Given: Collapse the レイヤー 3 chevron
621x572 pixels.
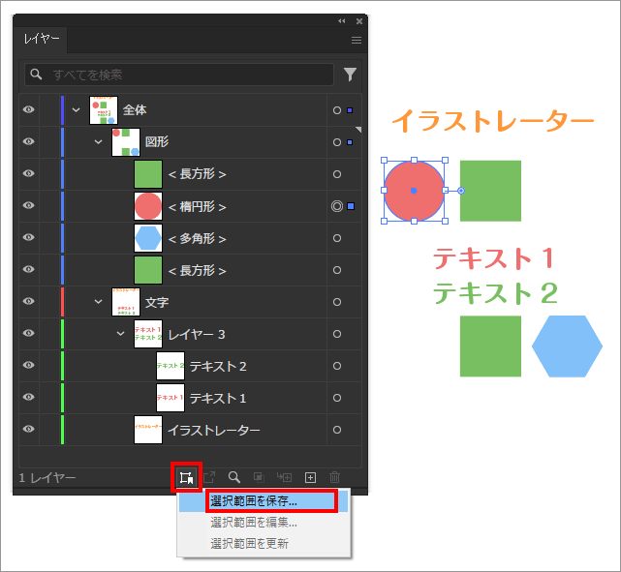Looking at the screenshot, I should coord(120,334).
